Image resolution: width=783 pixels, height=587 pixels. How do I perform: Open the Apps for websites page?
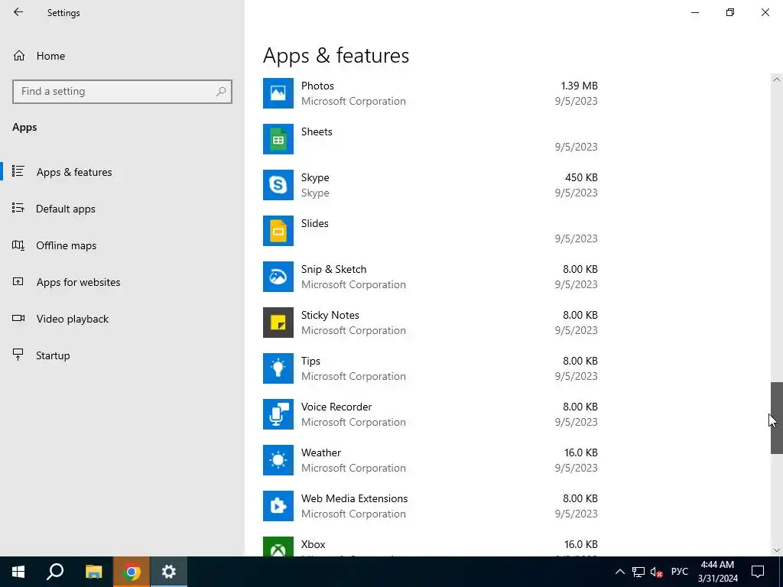tap(122, 282)
